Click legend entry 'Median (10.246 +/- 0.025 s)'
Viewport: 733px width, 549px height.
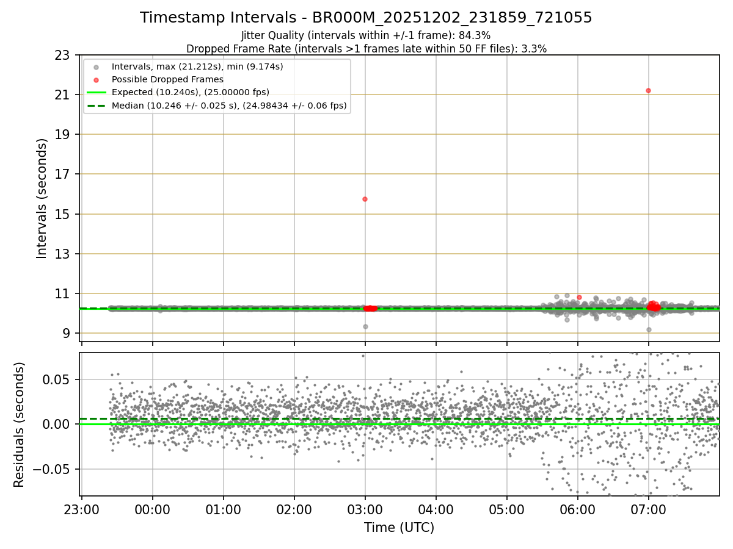[x=229, y=106]
